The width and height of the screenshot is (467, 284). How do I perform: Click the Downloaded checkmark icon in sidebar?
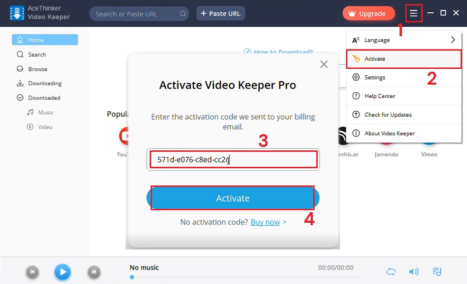tap(20, 98)
